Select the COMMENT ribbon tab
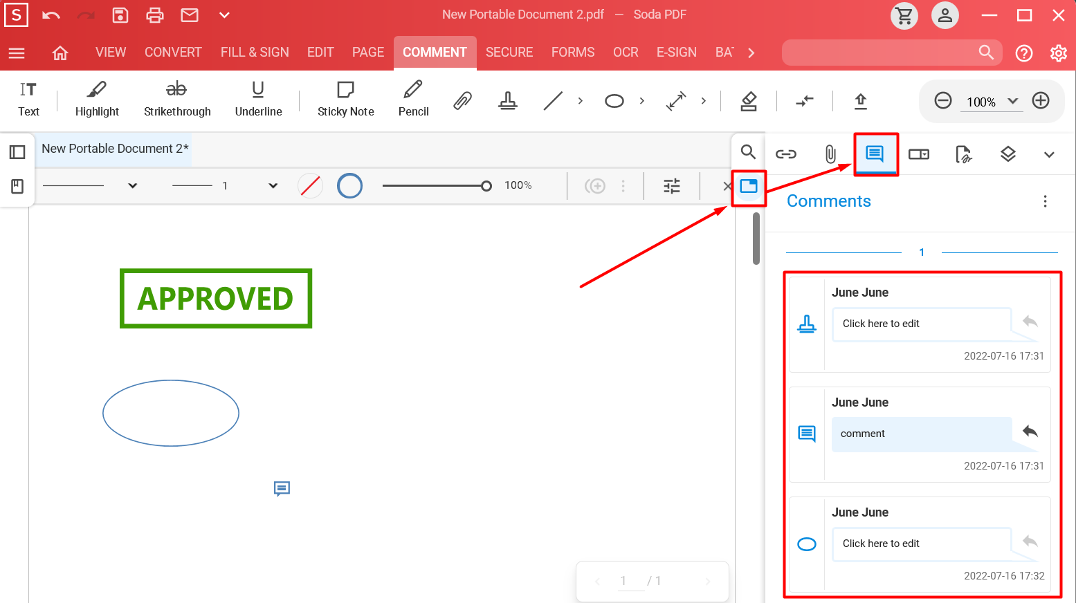Viewport: 1076px width, 603px height. (435, 53)
